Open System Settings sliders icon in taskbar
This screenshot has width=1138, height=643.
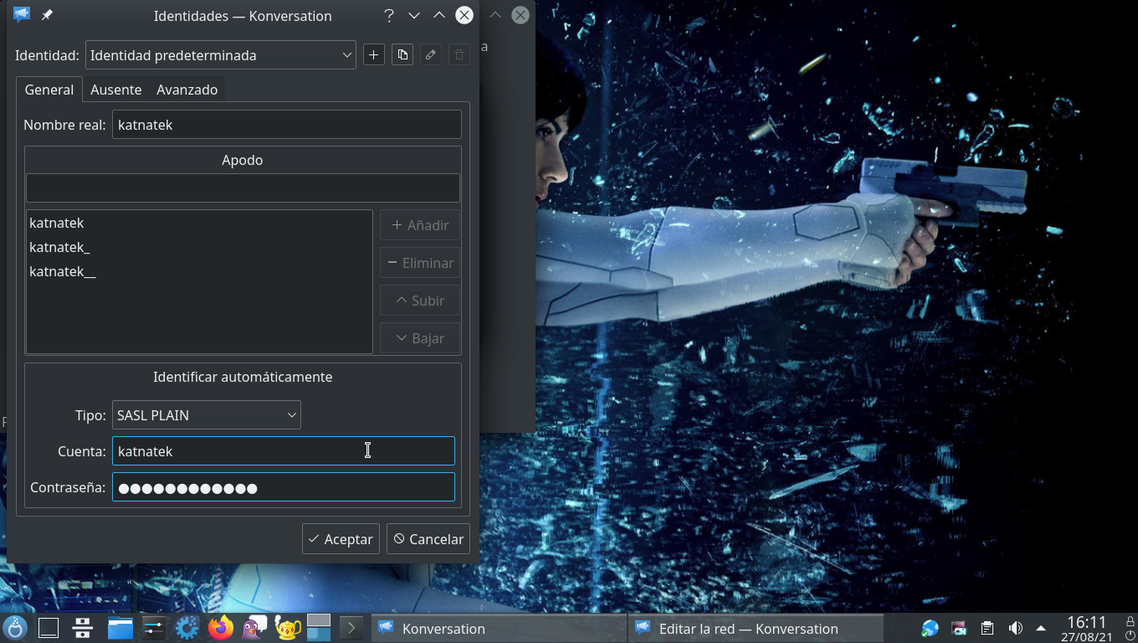153,627
